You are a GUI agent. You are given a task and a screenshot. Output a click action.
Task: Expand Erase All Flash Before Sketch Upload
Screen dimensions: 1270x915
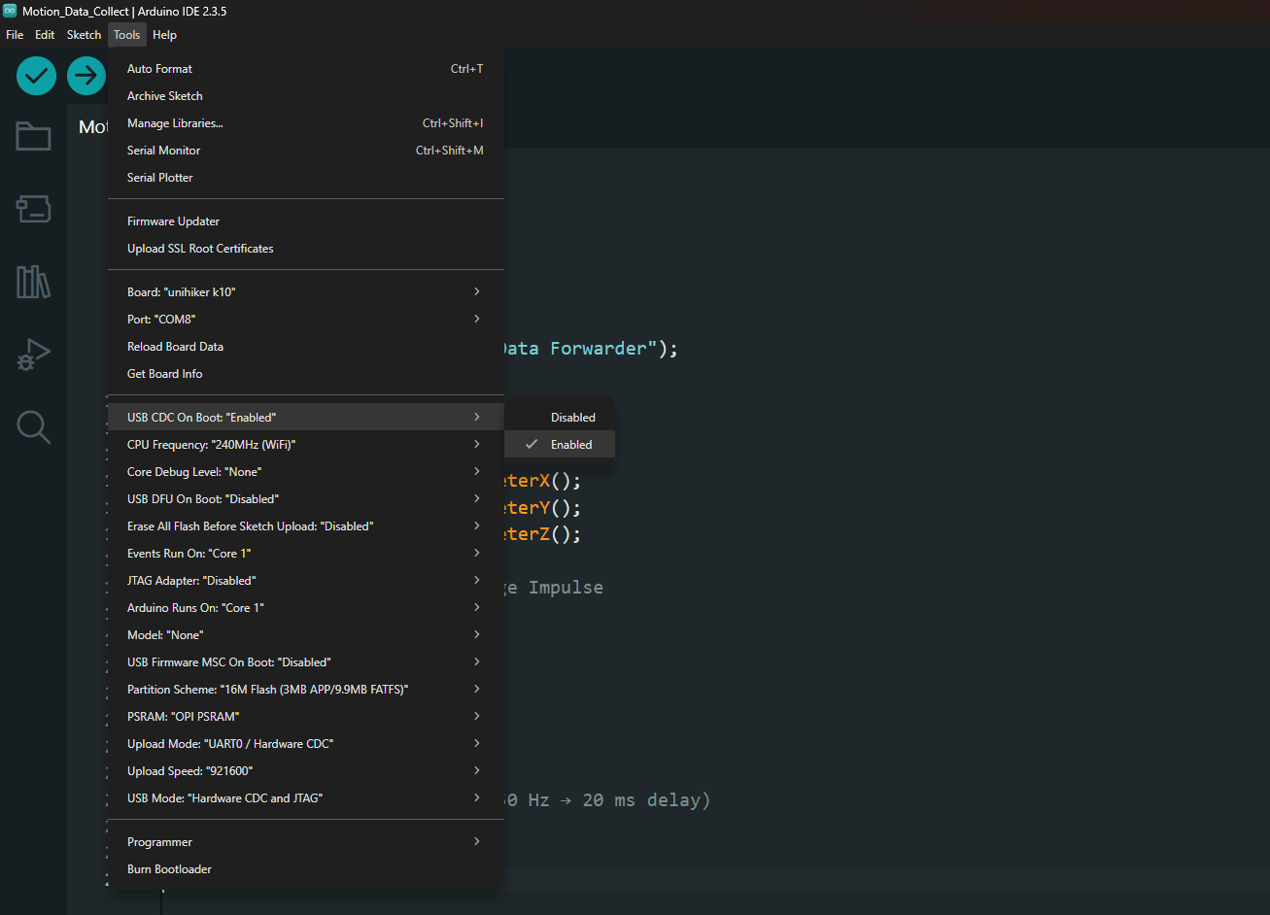pyautogui.click(x=305, y=526)
